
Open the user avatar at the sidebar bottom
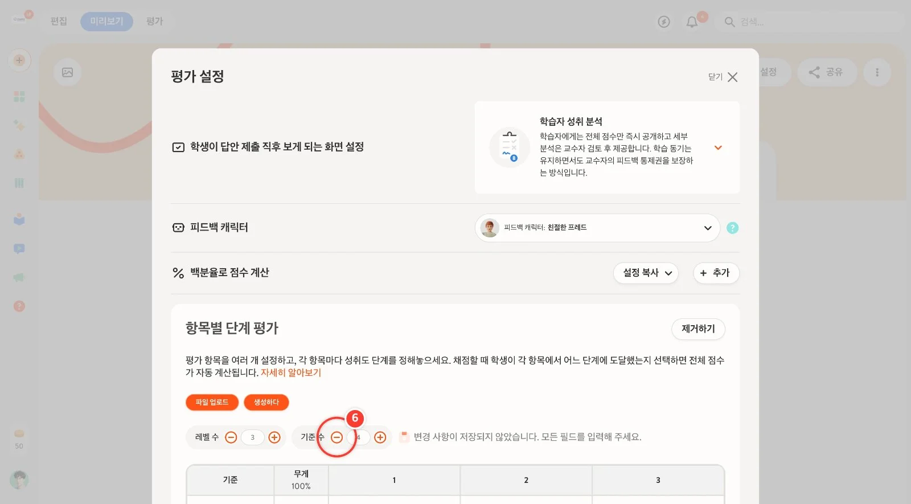19,480
